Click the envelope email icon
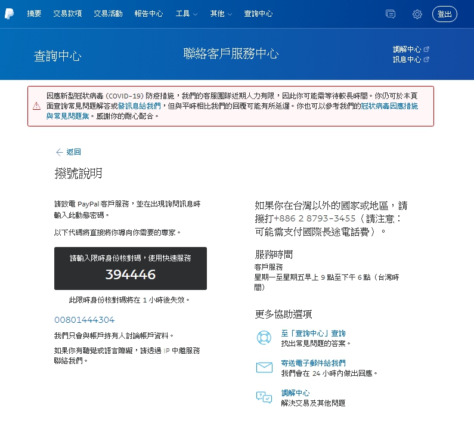The width and height of the screenshot is (474, 426). tap(264, 368)
